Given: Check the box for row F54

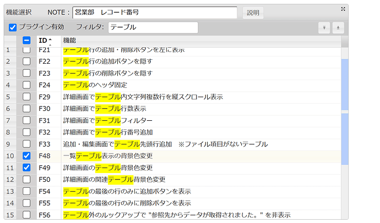Looking at the screenshot, I should tap(26, 191).
